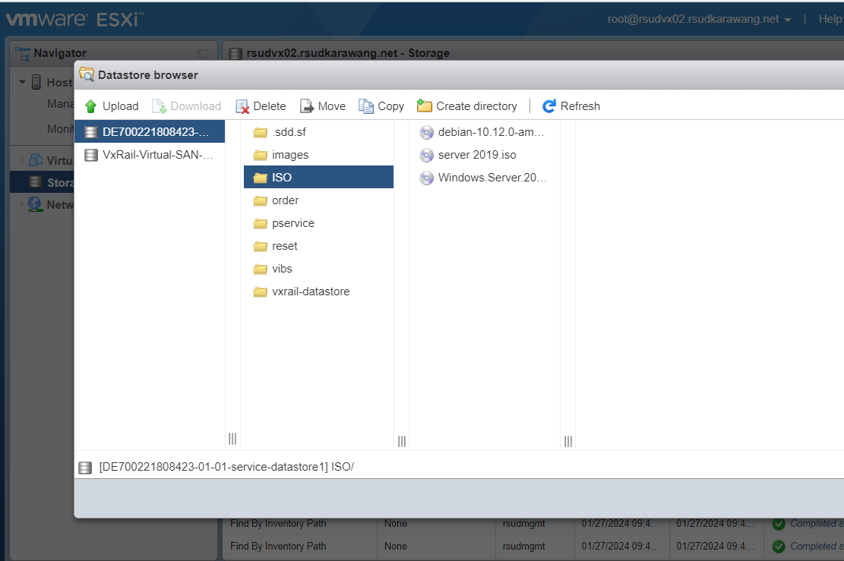The width and height of the screenshot is (844, 561).
Task: Expand the Networking node in Navigator
Action: (x=21, y=204)
